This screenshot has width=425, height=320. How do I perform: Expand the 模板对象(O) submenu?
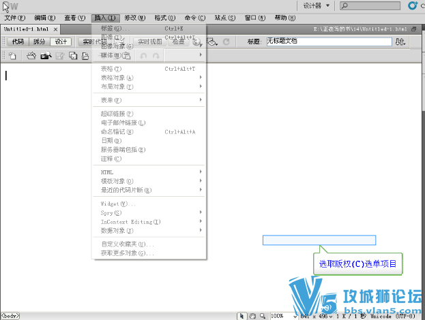pyautogui.click(x=149, y=181)
